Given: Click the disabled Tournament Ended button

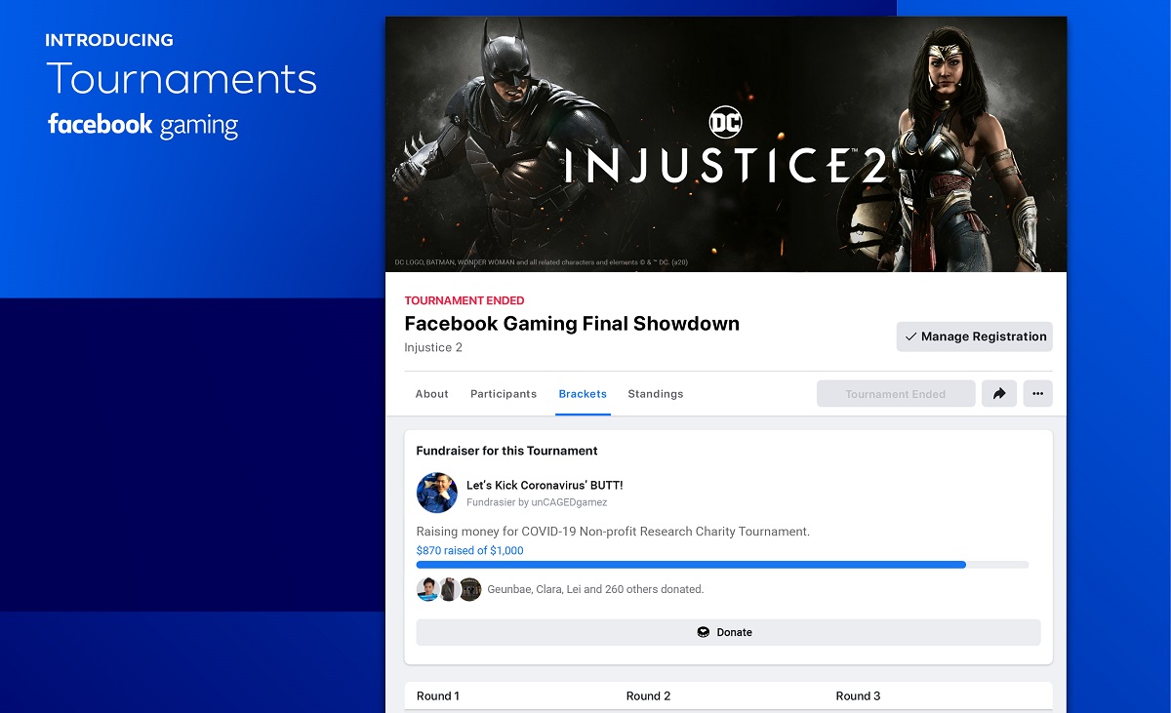Looking at the screenshot, I should (896, 394).
